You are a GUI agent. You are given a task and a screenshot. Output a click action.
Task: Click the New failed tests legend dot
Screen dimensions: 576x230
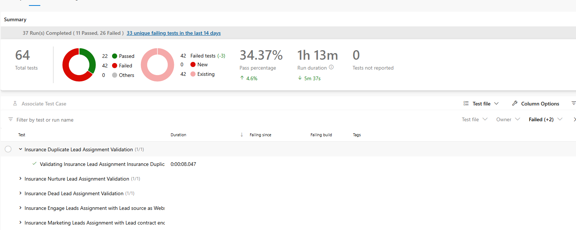[193, 64]
